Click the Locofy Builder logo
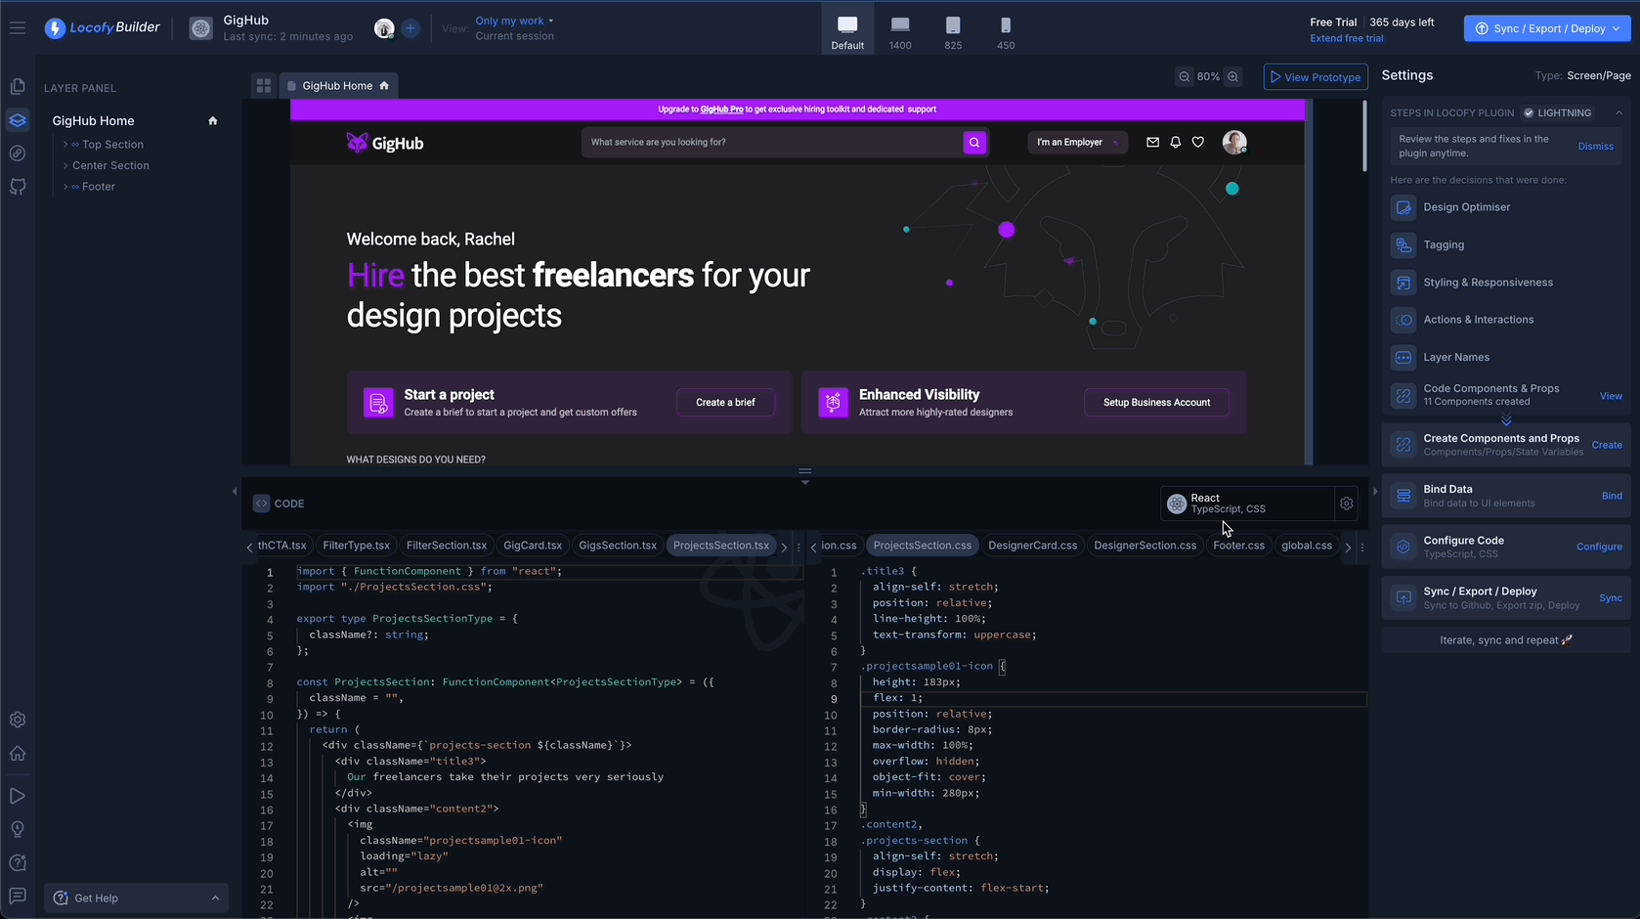The width and height of the screenshot is (1640, 919). click(x=103, y=28)
